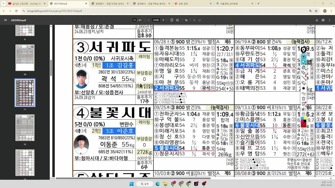The height and width of the screenshot is (188, 335).
Task: Open the PDF annotation draw tool
Action: coord(186,20)
